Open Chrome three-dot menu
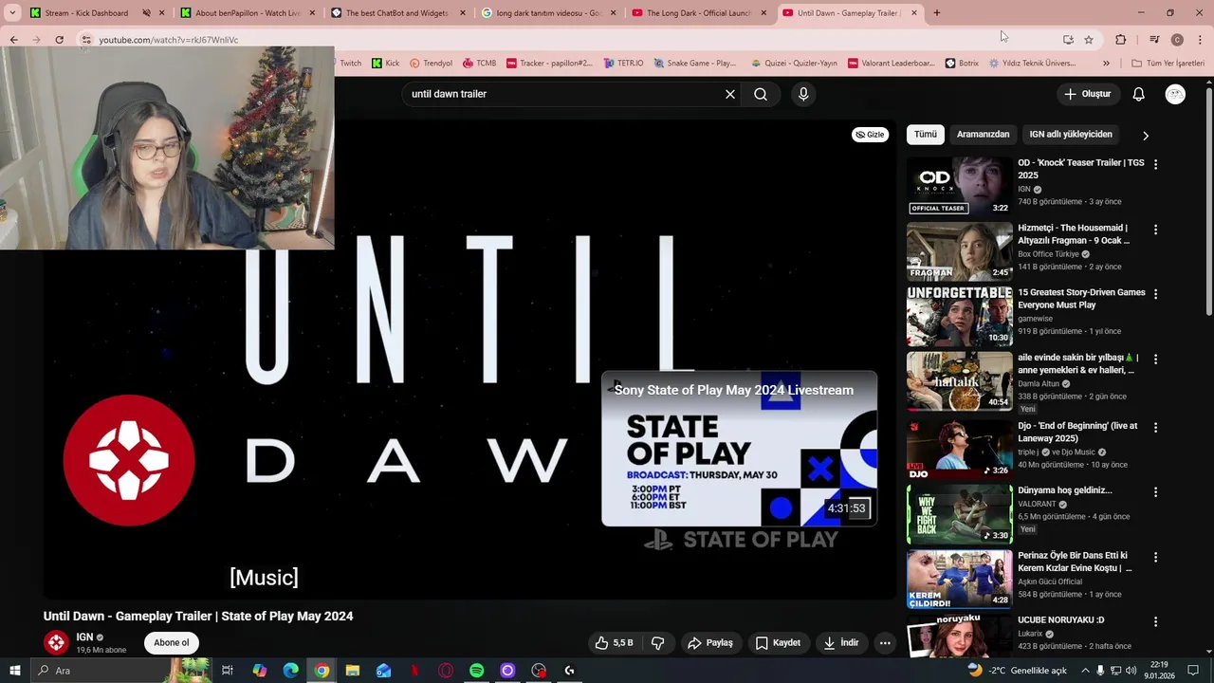The image size is (1214, 683). coord(1200,40)
